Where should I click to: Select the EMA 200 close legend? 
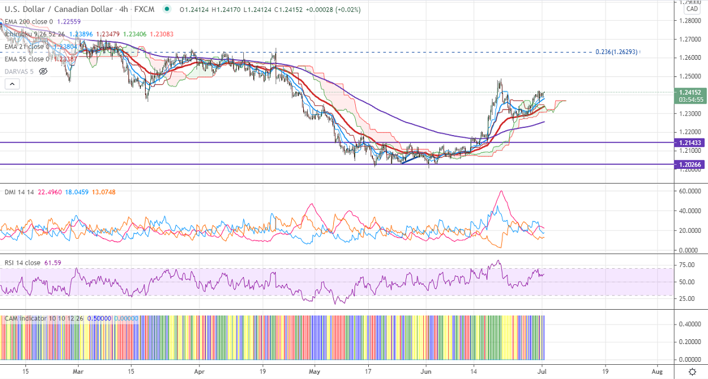tap(28, 21)
